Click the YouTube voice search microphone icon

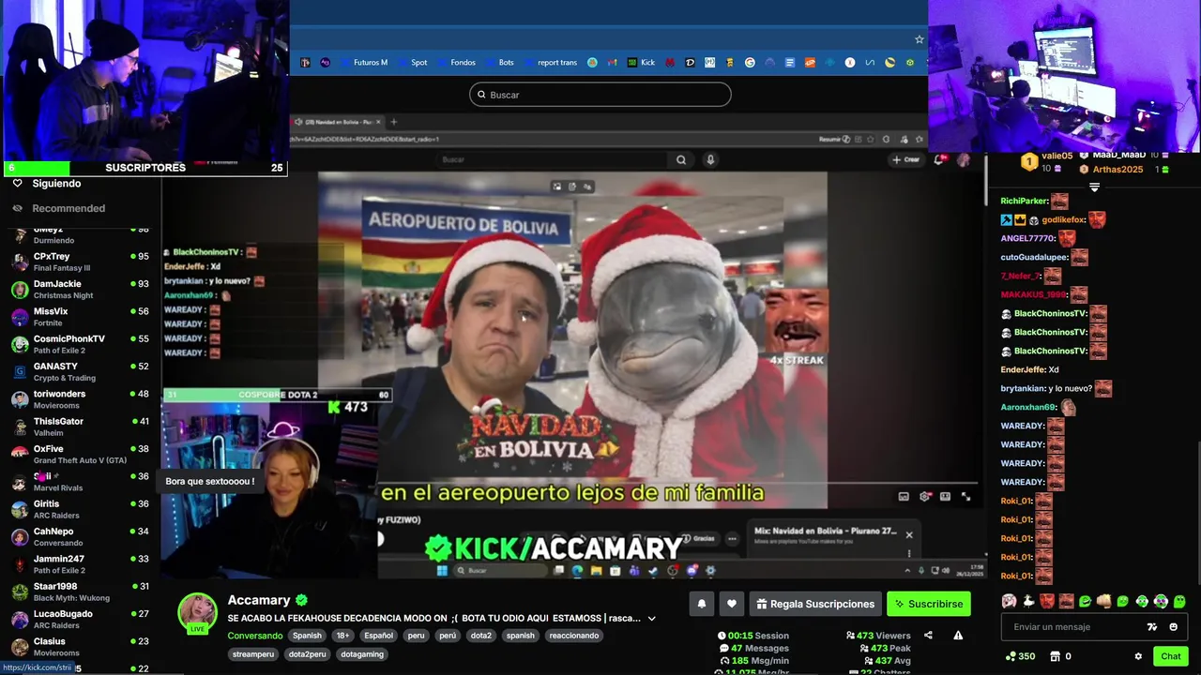click(710, 159)
